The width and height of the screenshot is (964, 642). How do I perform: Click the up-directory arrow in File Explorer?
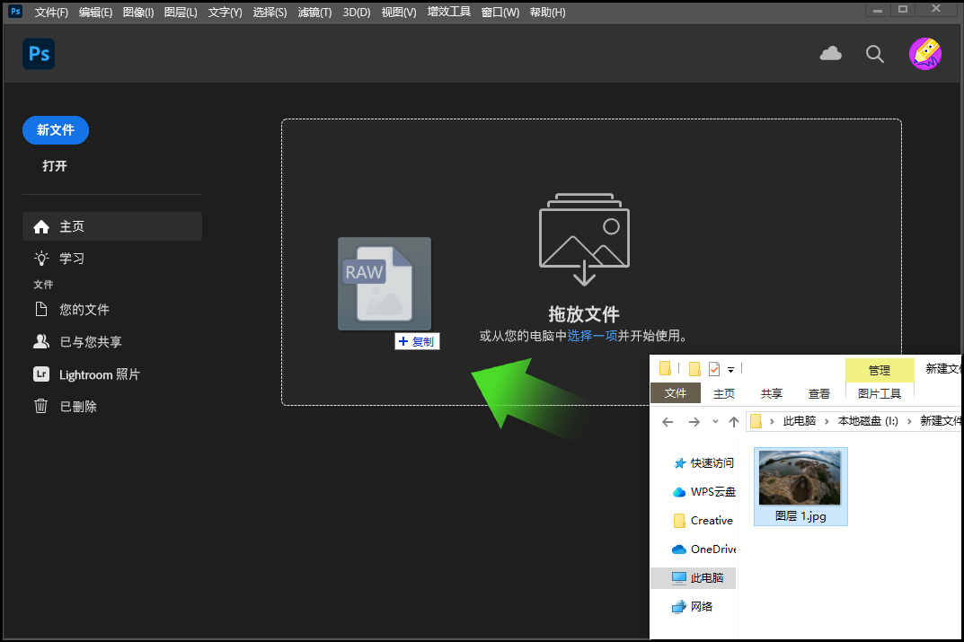[734, 421]
